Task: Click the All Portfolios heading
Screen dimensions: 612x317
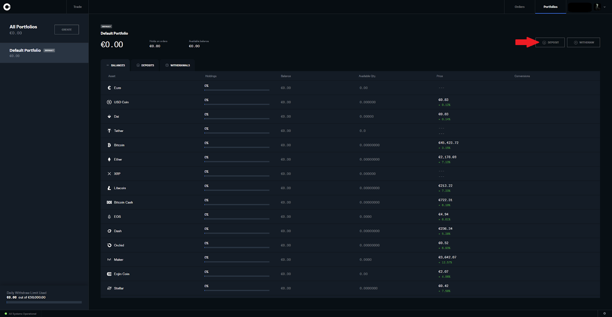Action: pyautogui.click(x=23, y=27)
